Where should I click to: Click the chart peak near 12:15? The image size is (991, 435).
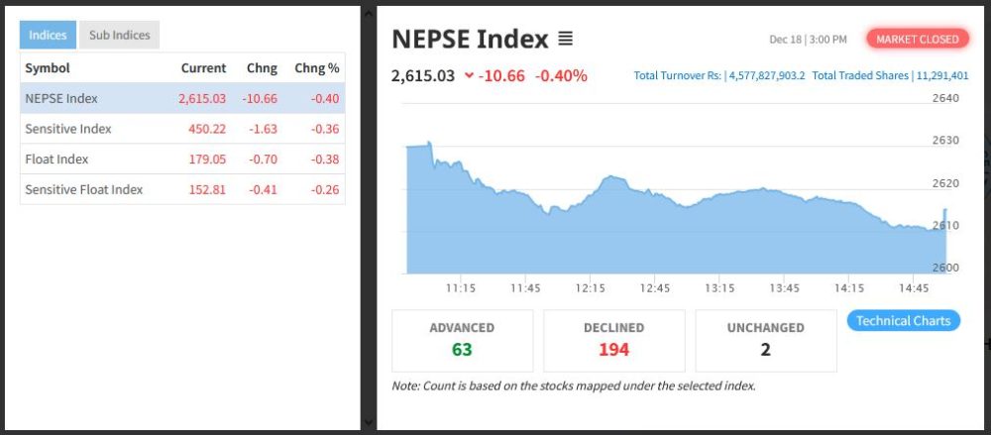(612, 177)
